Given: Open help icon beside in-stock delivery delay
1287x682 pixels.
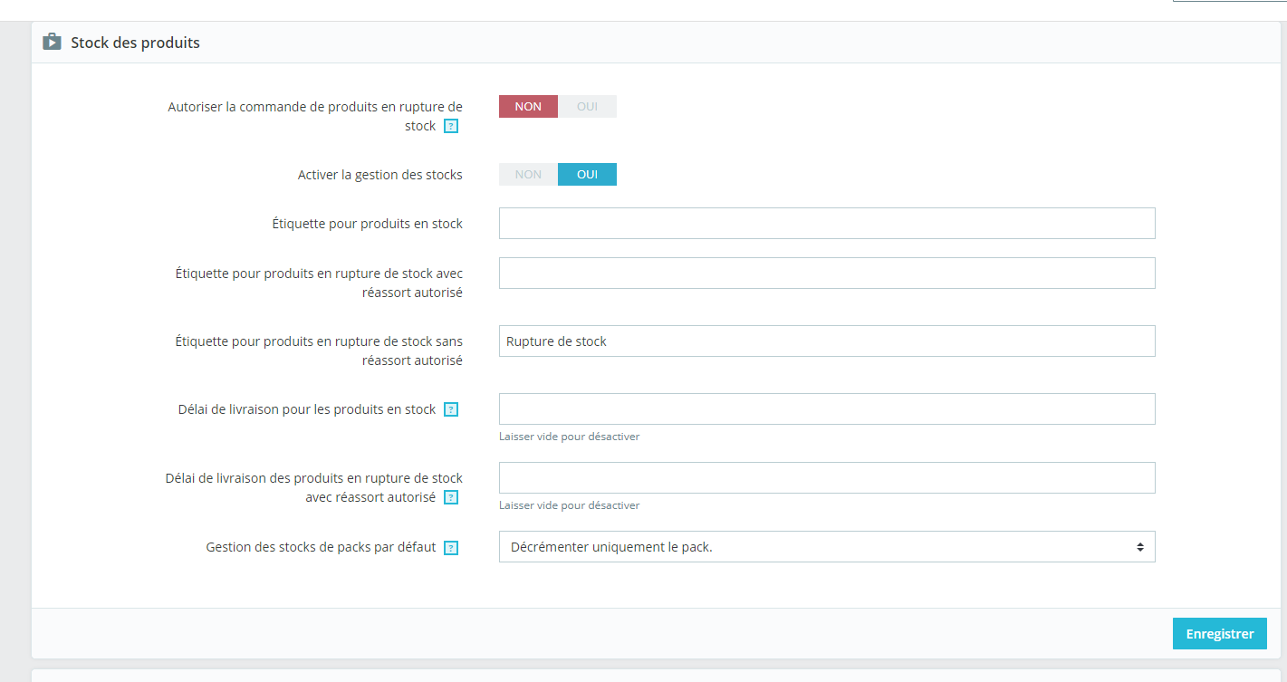Looking at the screenshot, I should point(451,409).
